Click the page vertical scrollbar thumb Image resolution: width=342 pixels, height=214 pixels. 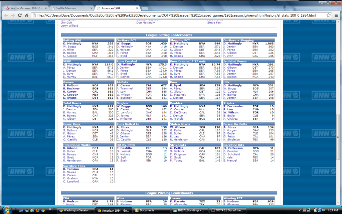pos(338,137)
